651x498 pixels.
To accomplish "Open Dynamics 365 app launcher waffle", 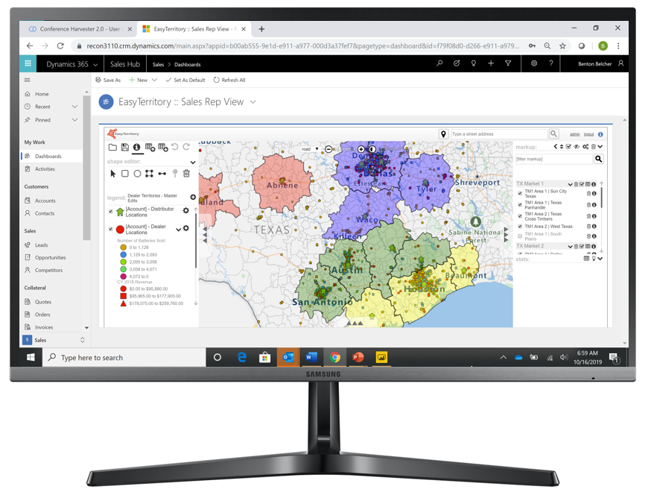I will click(28, 63).
